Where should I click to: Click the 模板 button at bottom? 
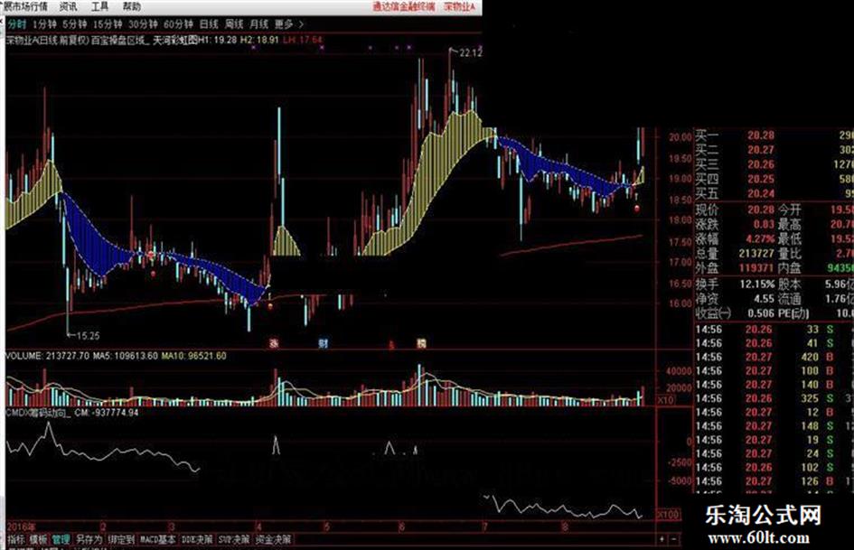click(x=38, y=539)
